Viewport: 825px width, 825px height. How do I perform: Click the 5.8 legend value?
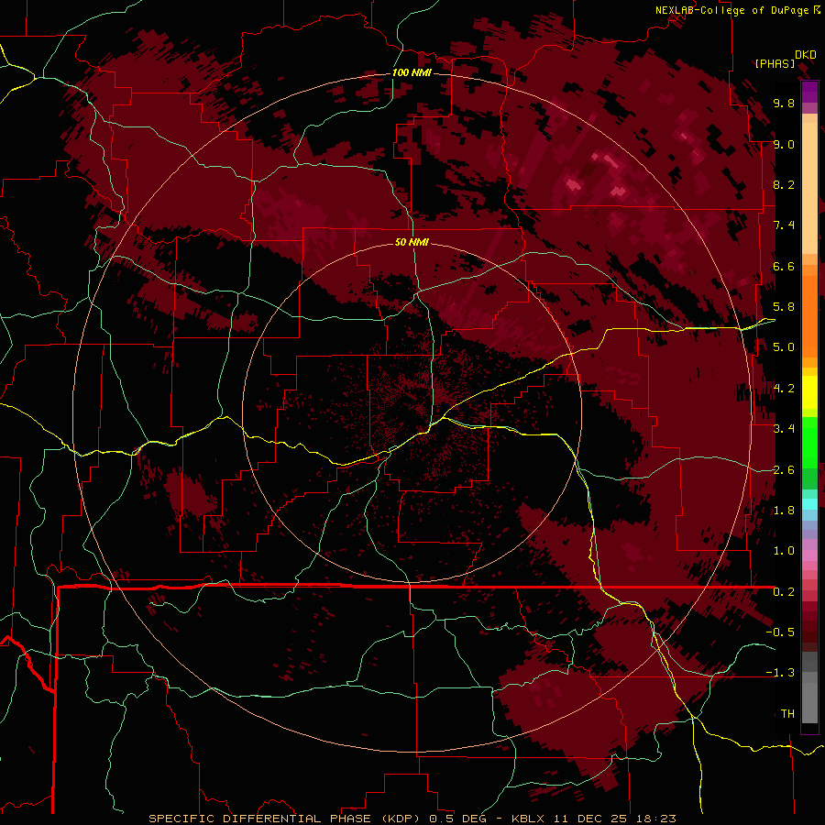click(784, 307)
